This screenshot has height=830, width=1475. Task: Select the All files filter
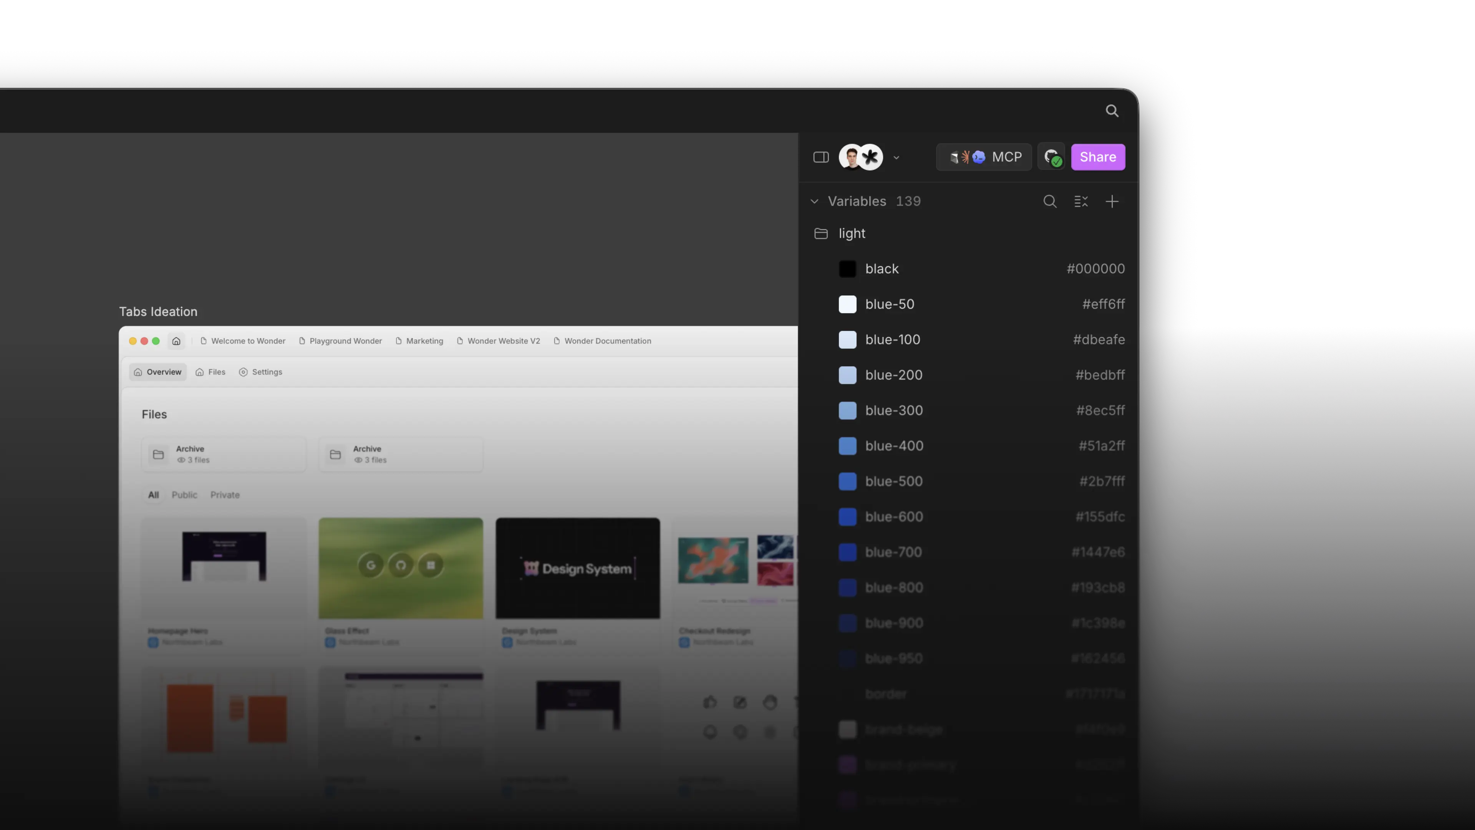click(154, 495)
